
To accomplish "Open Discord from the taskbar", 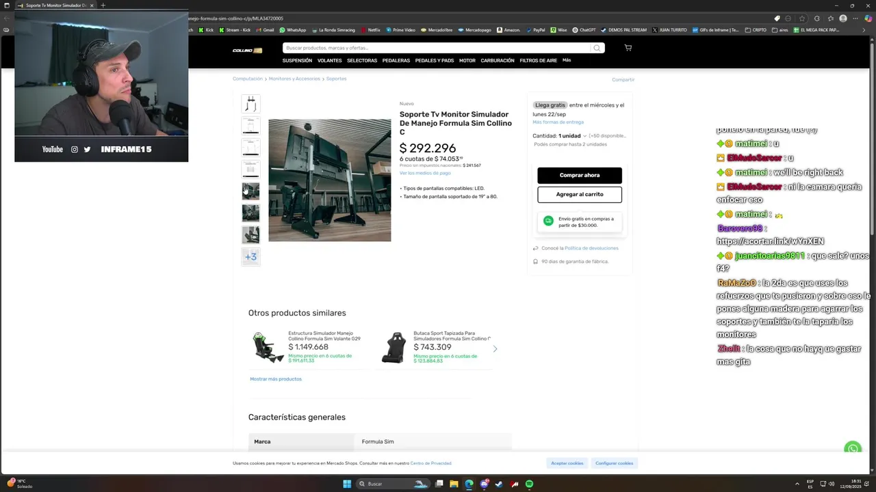I will [484, 484].
